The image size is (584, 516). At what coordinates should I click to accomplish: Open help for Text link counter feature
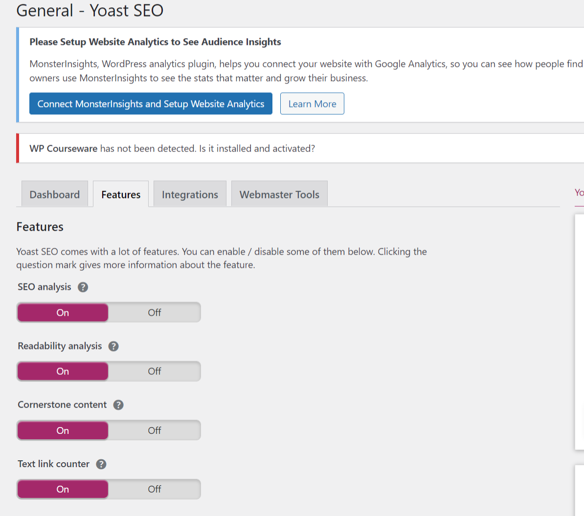pos(101,464)
